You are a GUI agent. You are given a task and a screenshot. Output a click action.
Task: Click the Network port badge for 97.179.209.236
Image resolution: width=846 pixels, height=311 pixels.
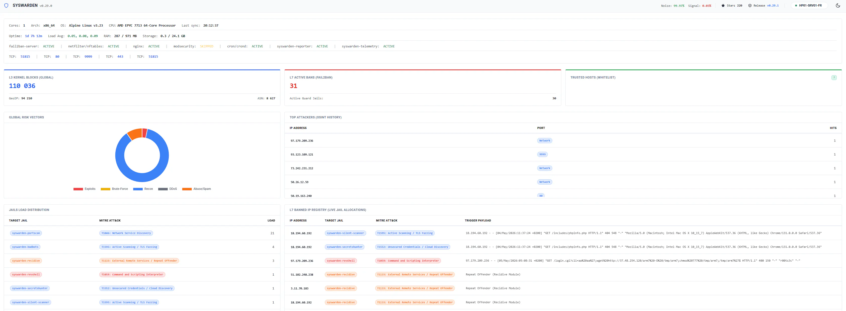[545, 140]
